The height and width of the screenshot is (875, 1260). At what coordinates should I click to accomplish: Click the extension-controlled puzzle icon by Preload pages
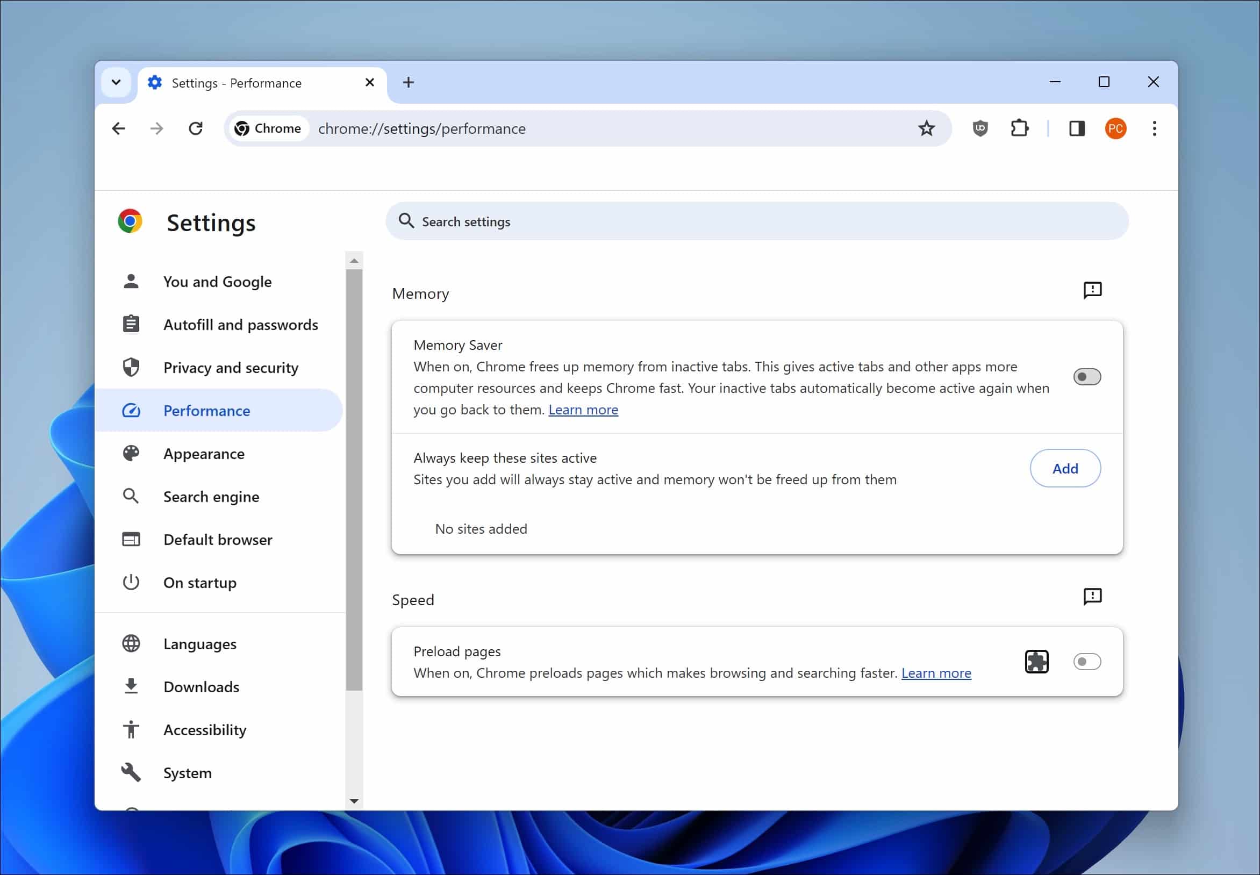click(1036, 662)
